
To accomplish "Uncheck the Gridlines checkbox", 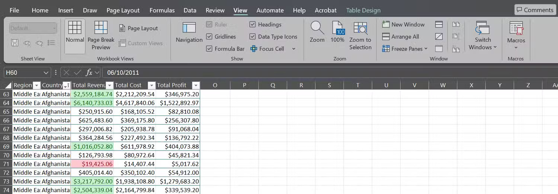I will pyautogui.click(x=209, y=37).
